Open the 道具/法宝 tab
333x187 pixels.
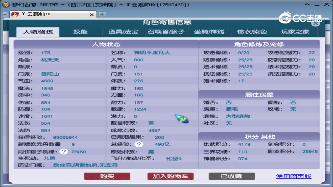tap(124, 32)
